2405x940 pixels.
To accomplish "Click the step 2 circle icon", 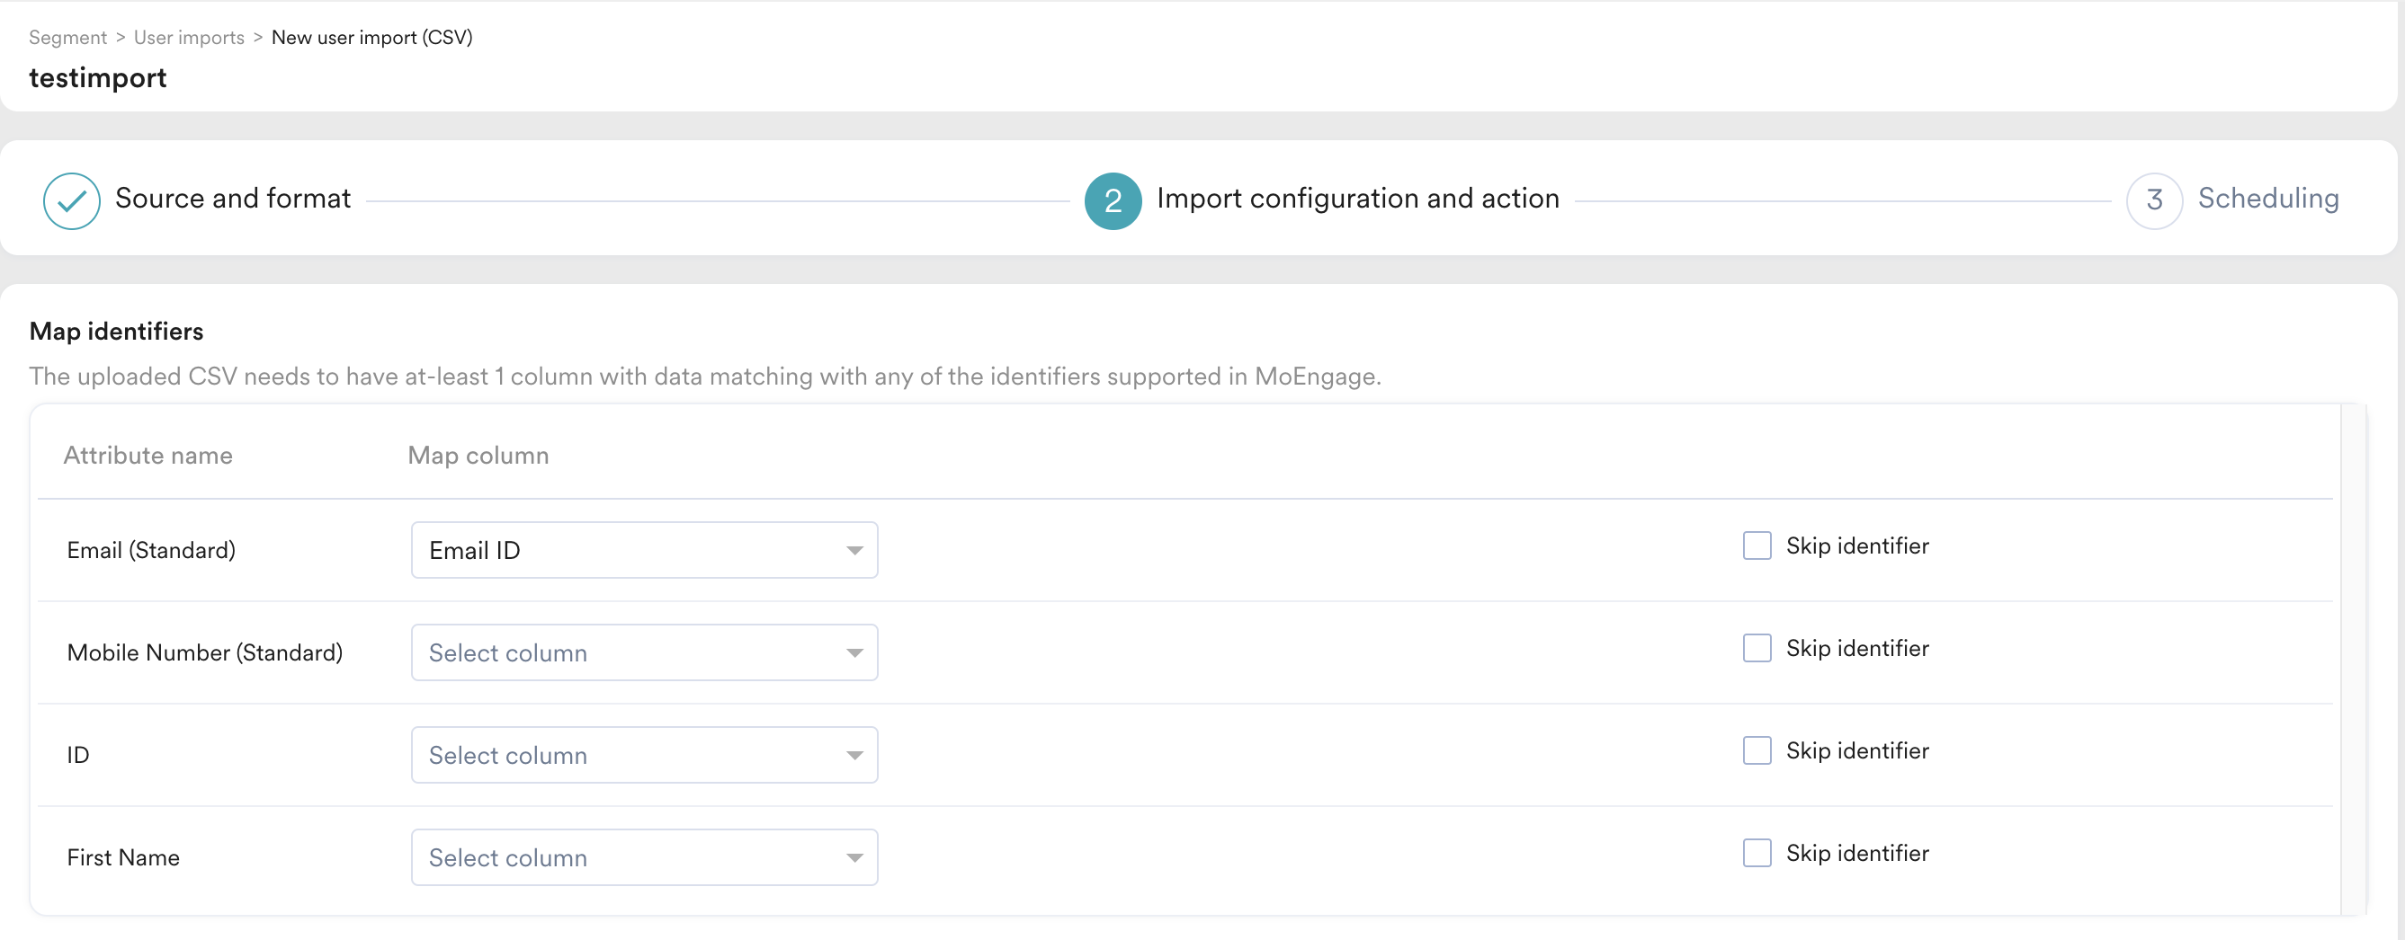I will (1112, 200).
